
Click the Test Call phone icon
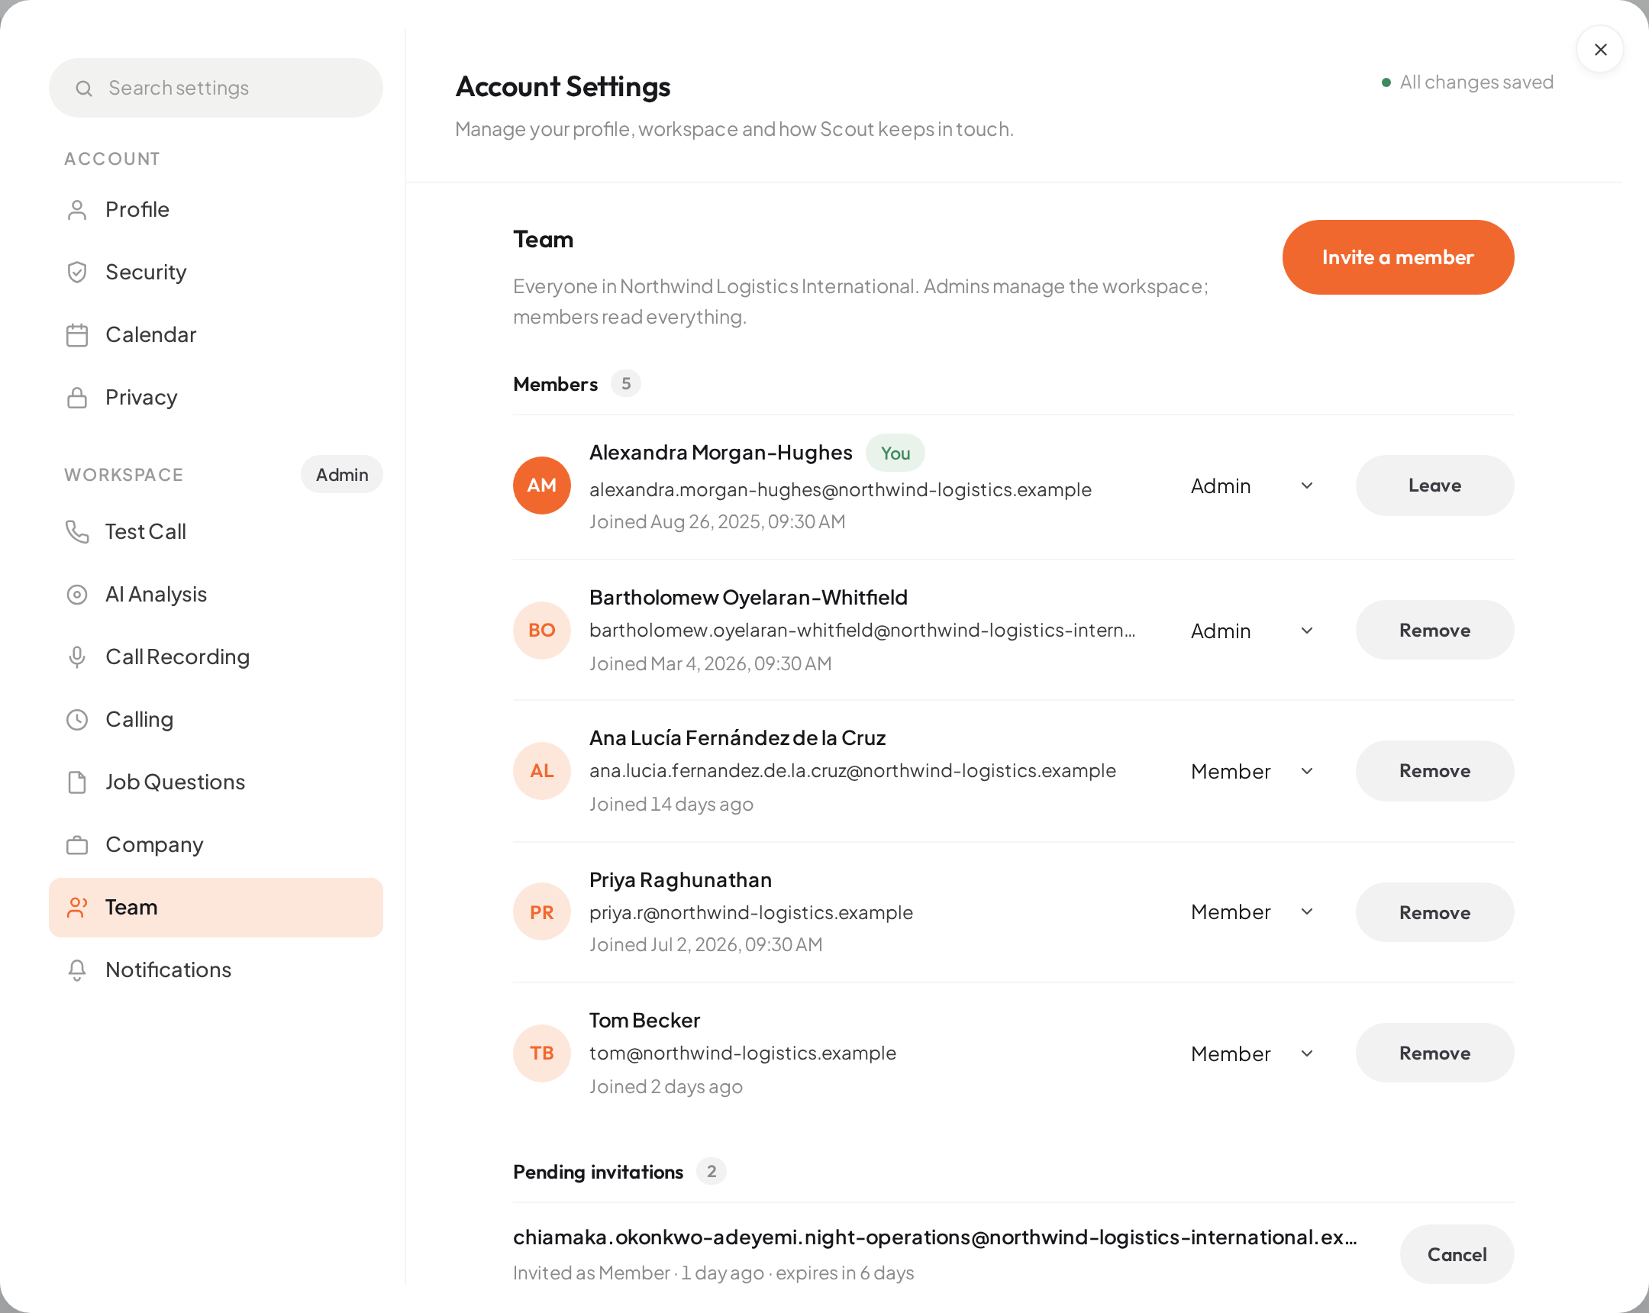[x=77, y=531]
